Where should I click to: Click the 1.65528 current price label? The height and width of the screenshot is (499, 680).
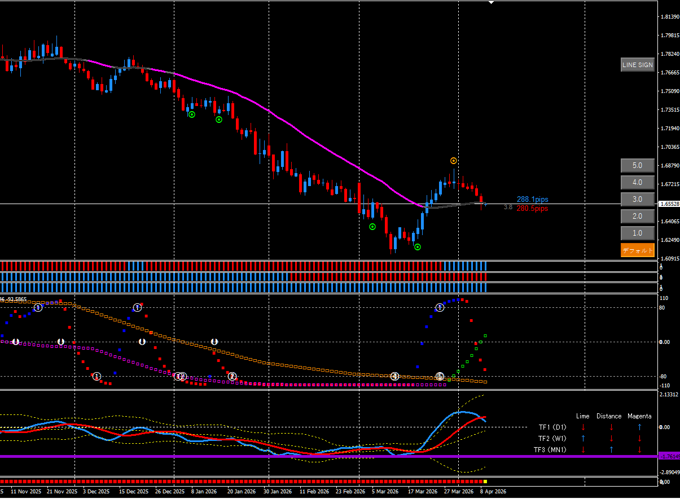coord(669,204)
